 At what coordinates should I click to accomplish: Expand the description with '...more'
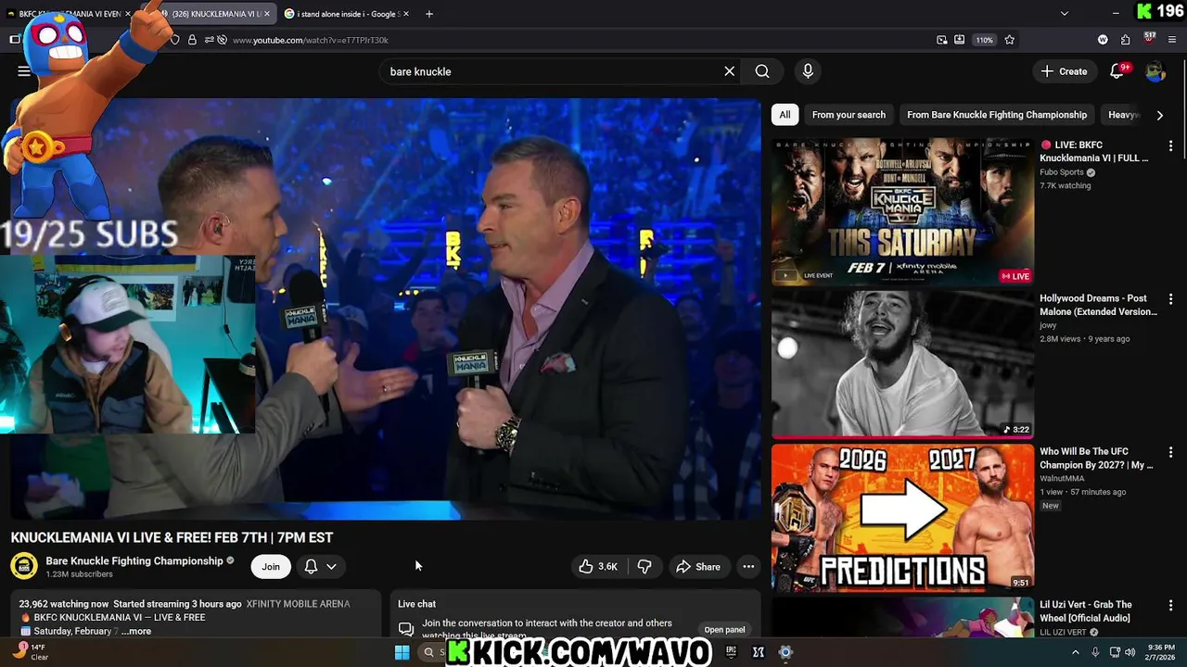point(136,632)
